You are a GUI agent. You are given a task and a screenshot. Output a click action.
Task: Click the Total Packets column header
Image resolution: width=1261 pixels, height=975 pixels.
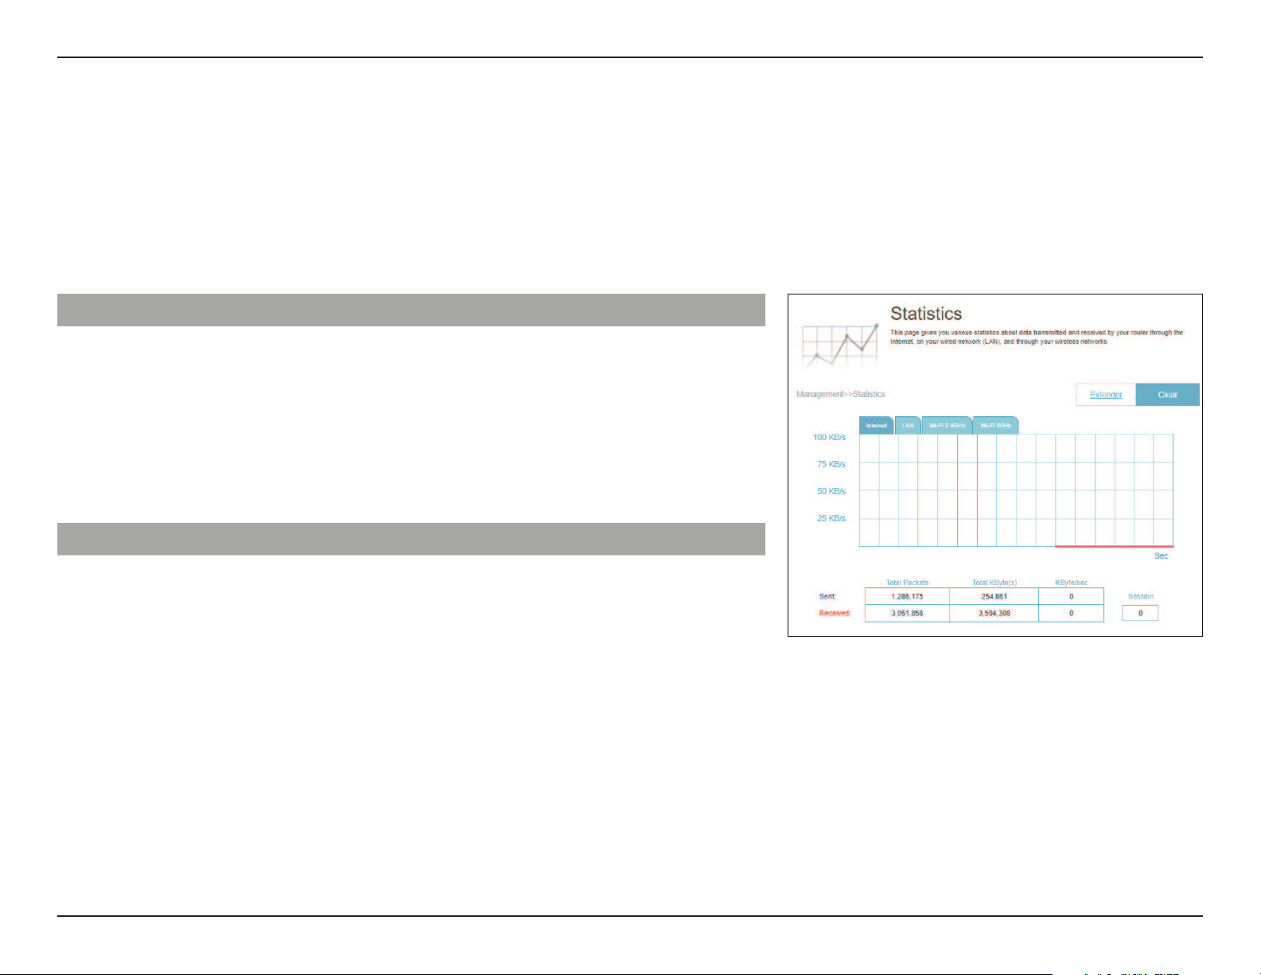907,583
